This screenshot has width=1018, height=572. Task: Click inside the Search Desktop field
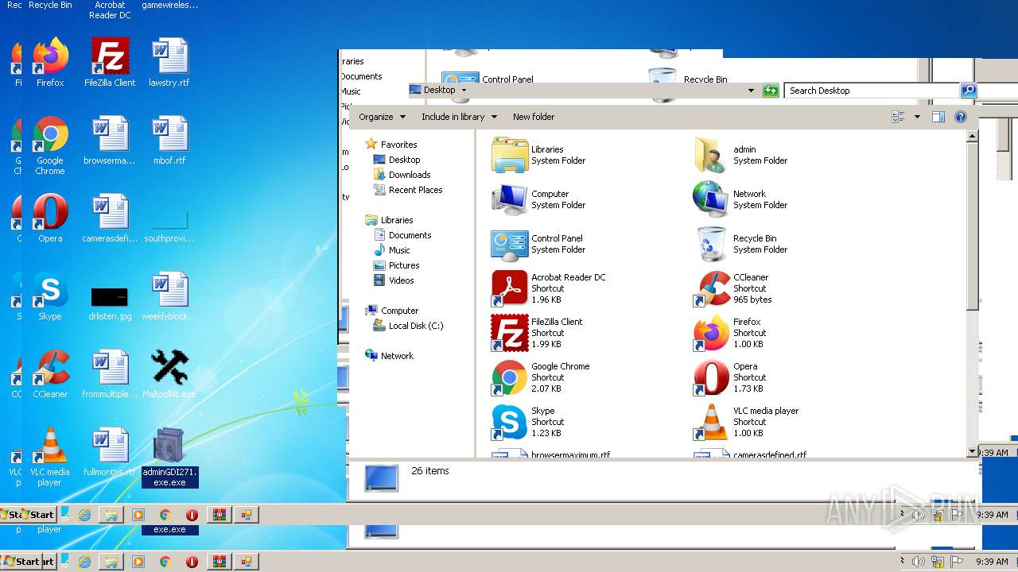872,91
